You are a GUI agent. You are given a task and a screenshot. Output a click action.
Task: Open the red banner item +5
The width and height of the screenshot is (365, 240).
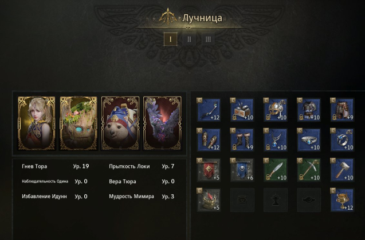(x=209, y=170)
